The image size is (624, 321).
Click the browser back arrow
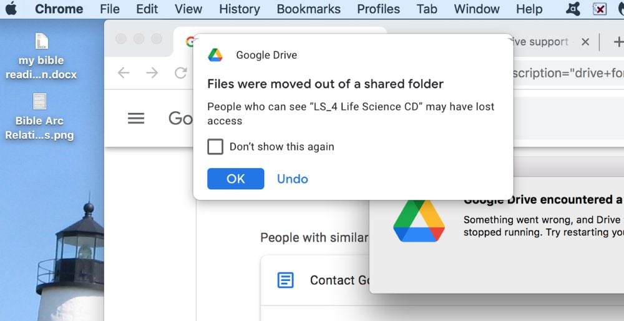click(x=124, y=73)
